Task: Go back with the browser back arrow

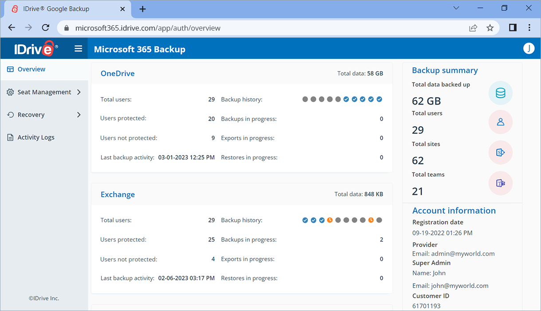Action: [x=12, y=28]
